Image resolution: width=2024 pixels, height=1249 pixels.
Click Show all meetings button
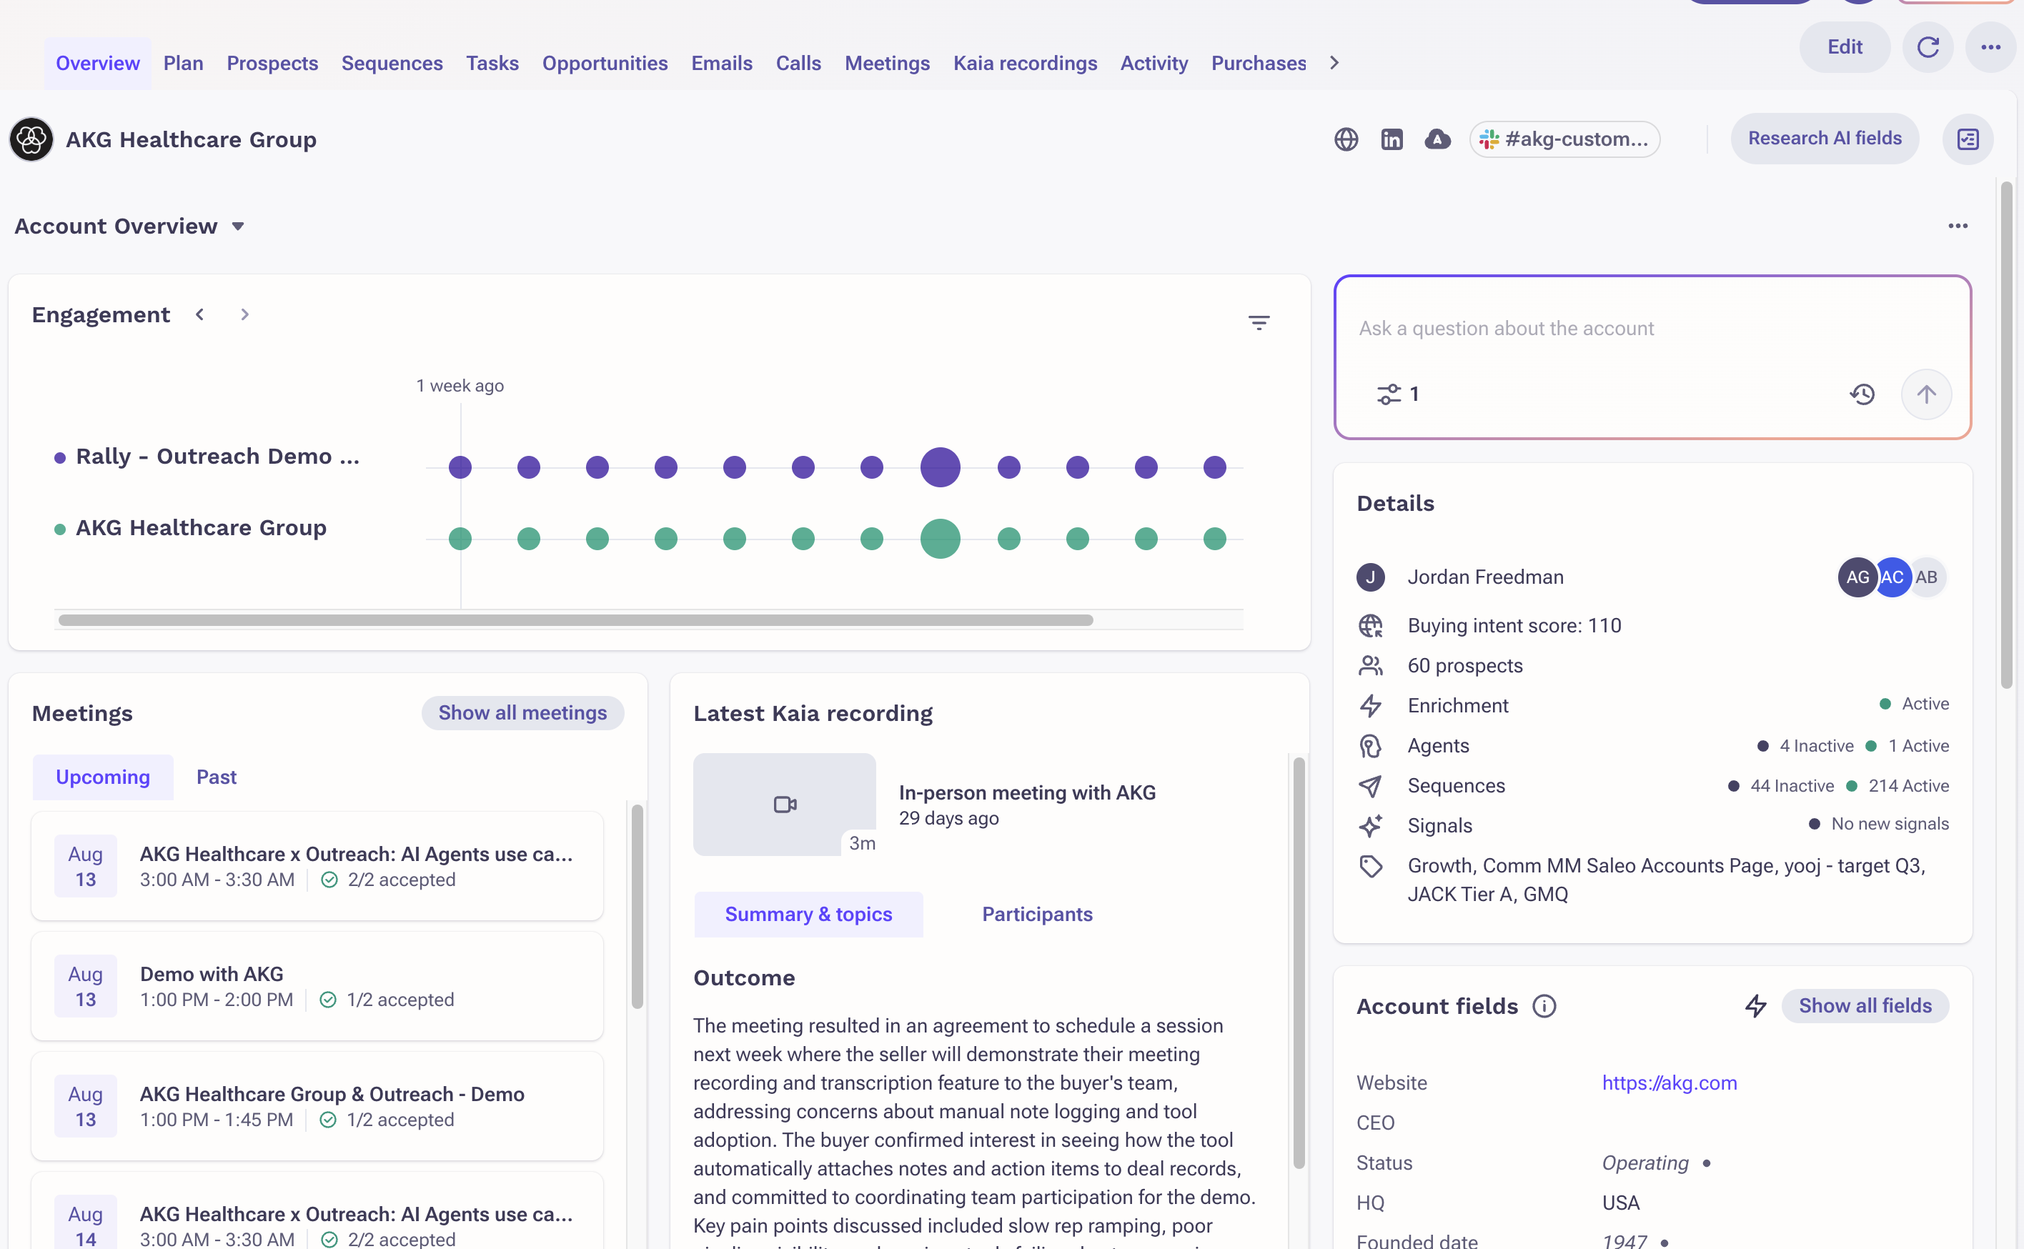click(x=522, y=713)
